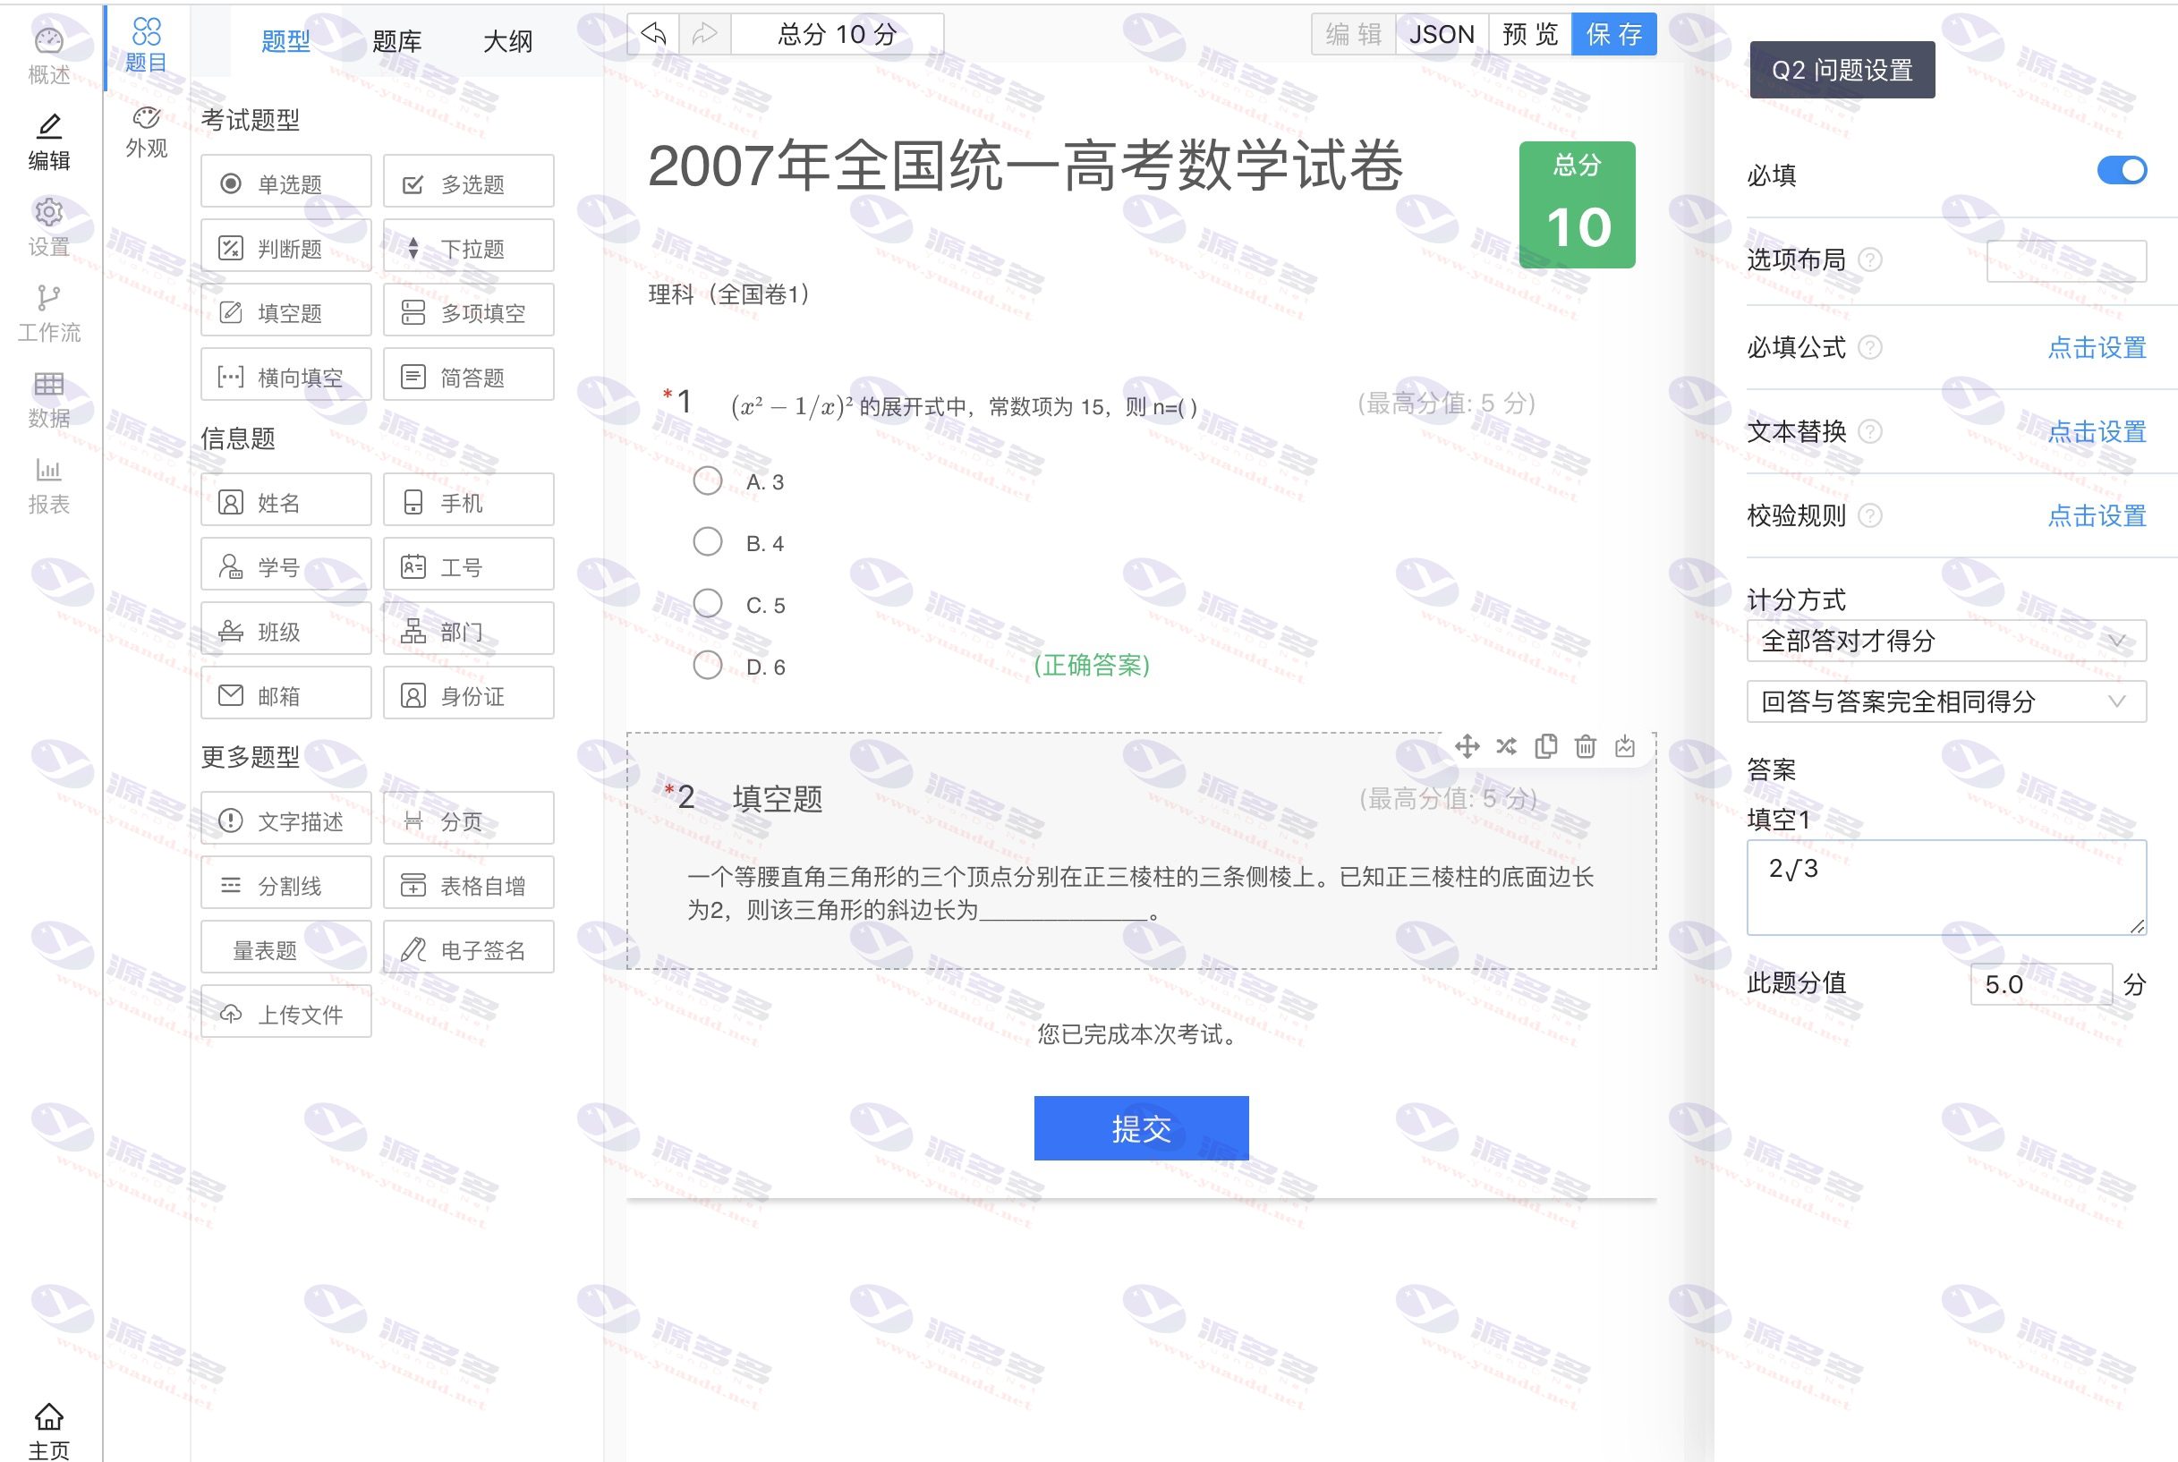Image resolution: width=2178 pixels, height=1462 pixels.
Task: Add a 填空题 question type
Action: (x=286, y=310)
